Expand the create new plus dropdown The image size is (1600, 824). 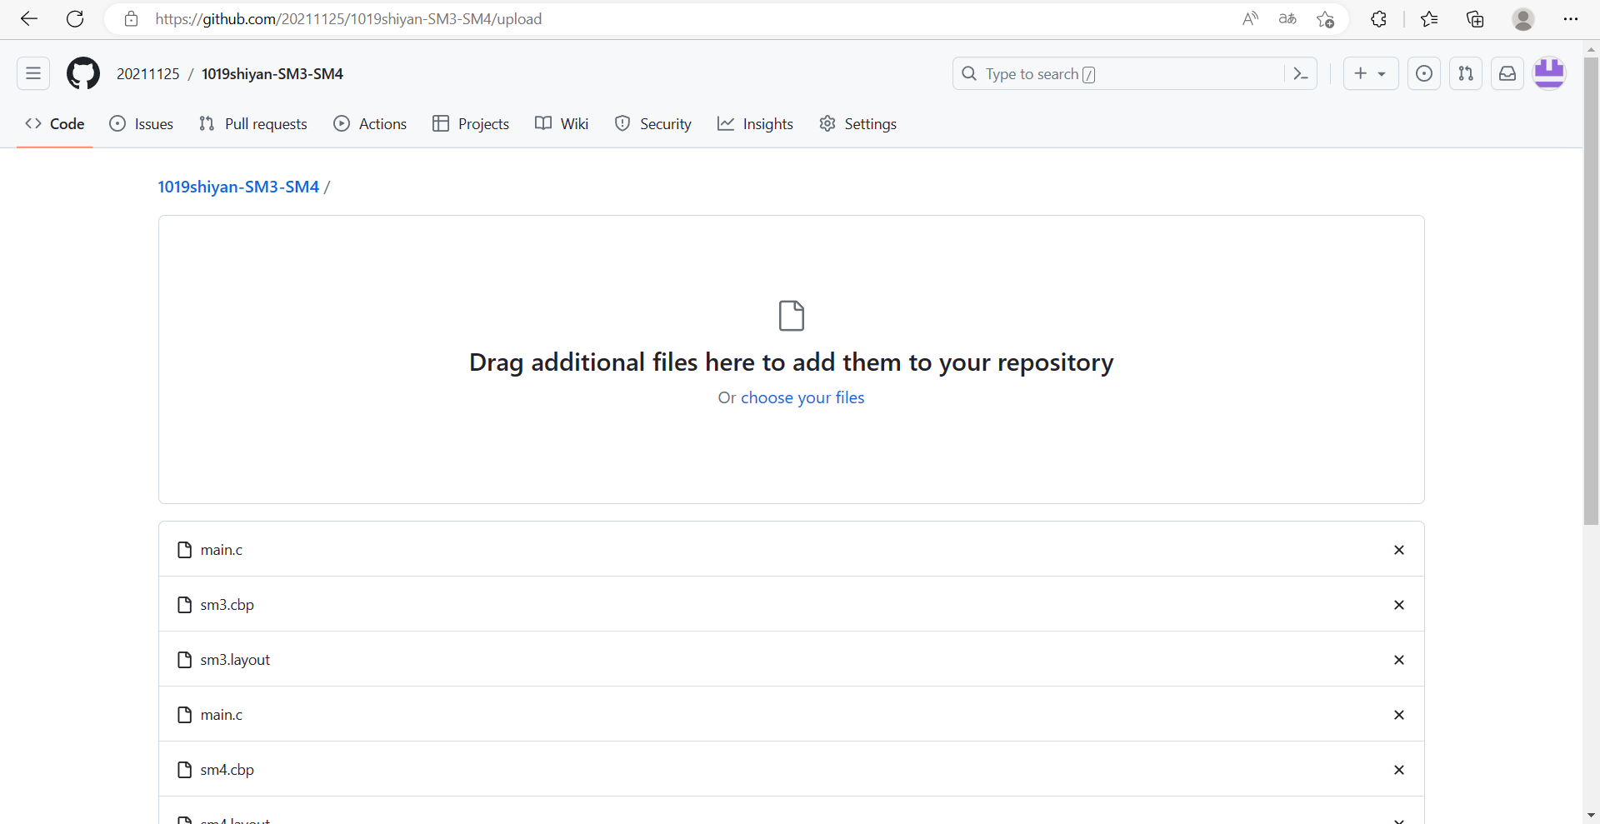[x=1370, y=74]
